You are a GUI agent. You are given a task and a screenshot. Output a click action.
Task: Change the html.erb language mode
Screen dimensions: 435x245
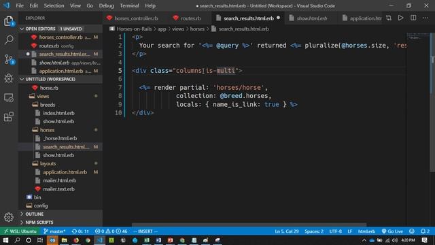click(366, 231)
